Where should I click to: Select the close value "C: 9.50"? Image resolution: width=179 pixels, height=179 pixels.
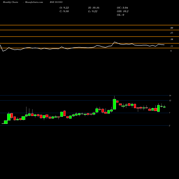coord(64,11)
